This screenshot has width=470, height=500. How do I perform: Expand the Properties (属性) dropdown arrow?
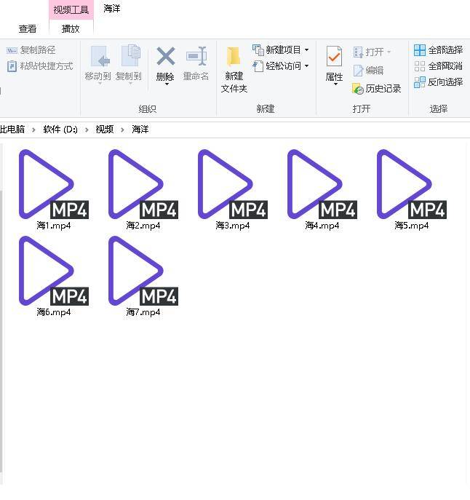tap(335, 84)
